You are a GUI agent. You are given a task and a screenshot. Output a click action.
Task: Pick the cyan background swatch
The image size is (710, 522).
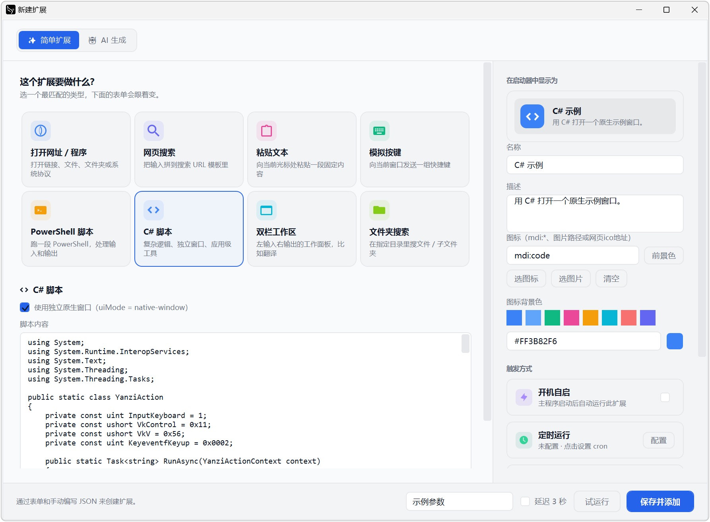610,318
